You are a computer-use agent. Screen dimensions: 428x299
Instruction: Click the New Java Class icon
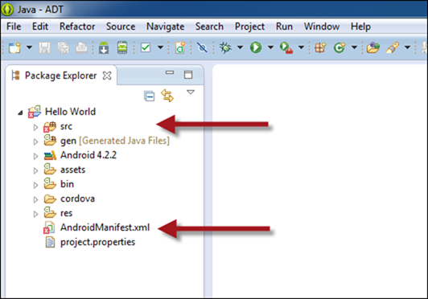point(340,47)
